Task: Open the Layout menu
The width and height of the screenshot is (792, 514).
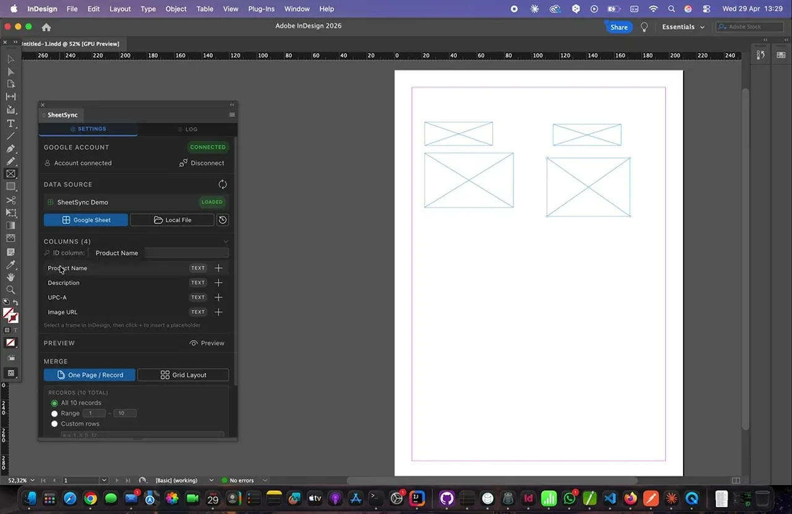Action: (120, 9)
